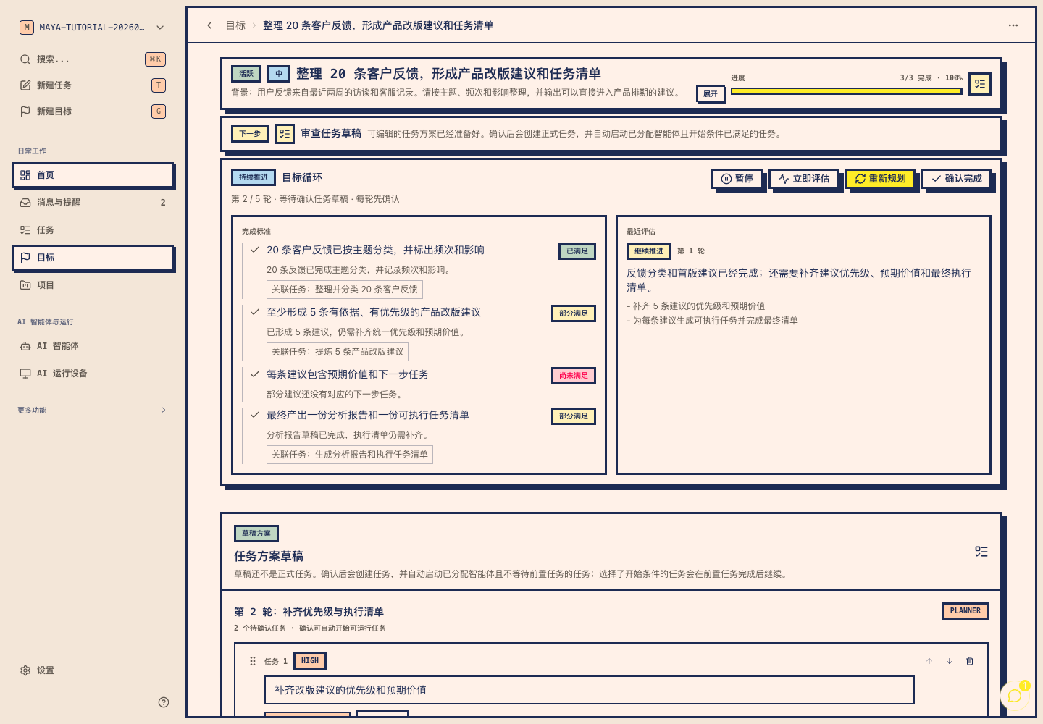
Task: Toggle check for 至少形成 5 条 criterion
Action: pyautogui.click(x=255, y=312)
